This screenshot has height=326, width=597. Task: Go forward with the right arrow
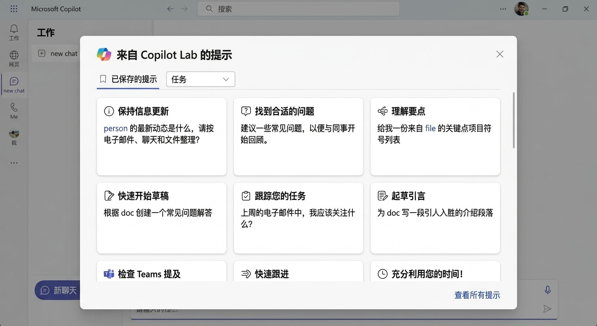coord(184,8)
